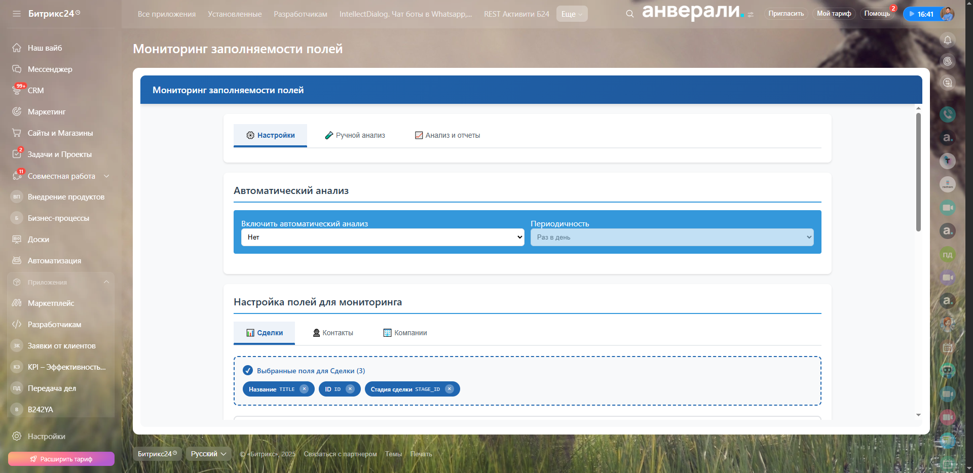The width and height of the screenshot is (973, 473).
Task: Switch to the Ручной анализ tab
Action: 355,135
